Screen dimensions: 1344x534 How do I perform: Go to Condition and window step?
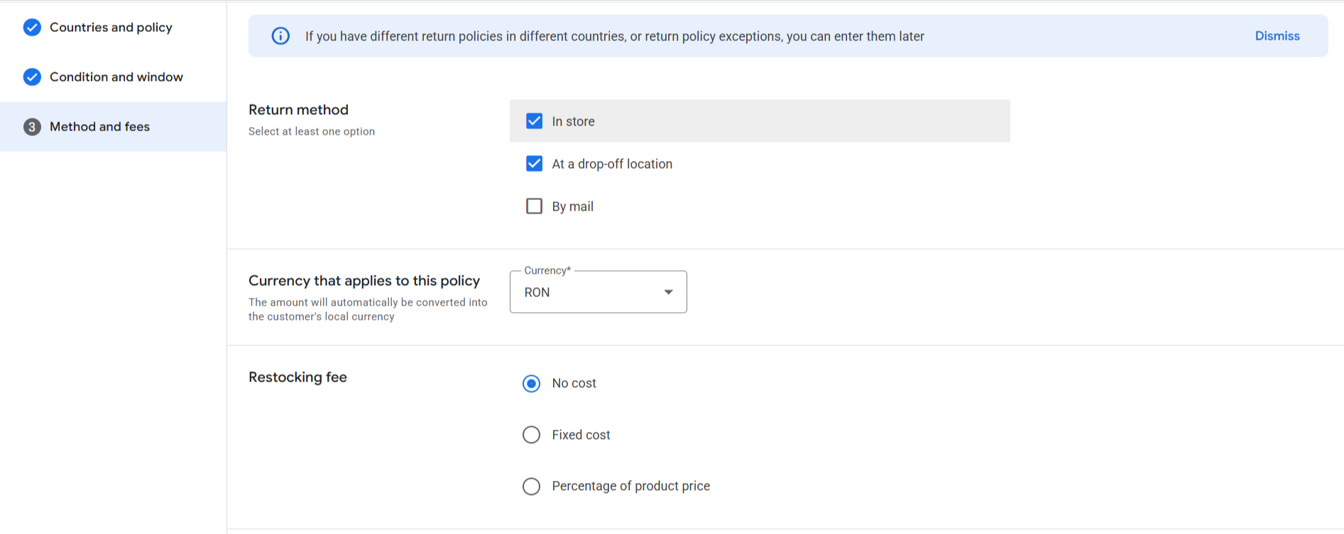click(116, 77)
